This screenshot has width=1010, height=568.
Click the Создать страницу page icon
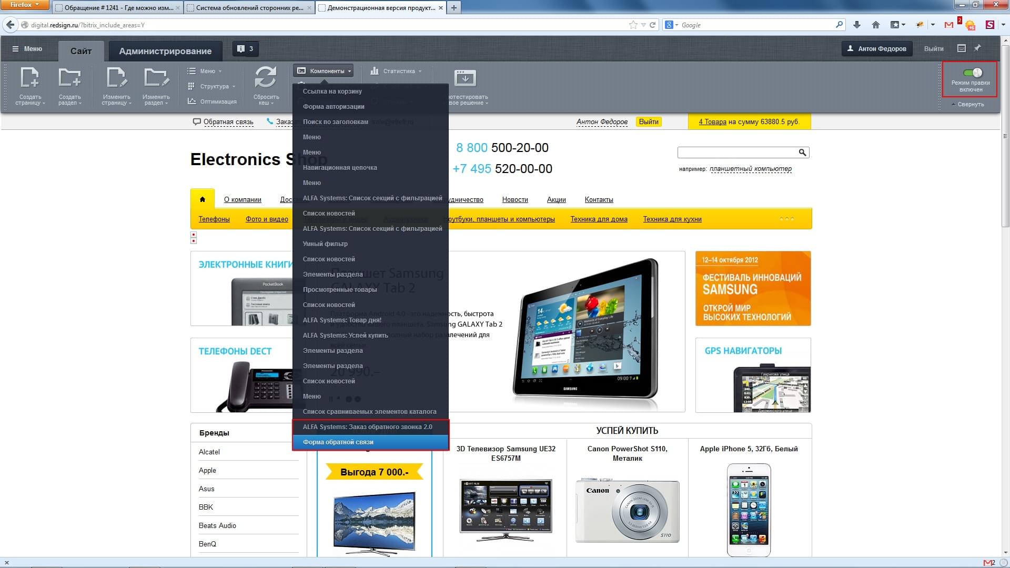29,77
